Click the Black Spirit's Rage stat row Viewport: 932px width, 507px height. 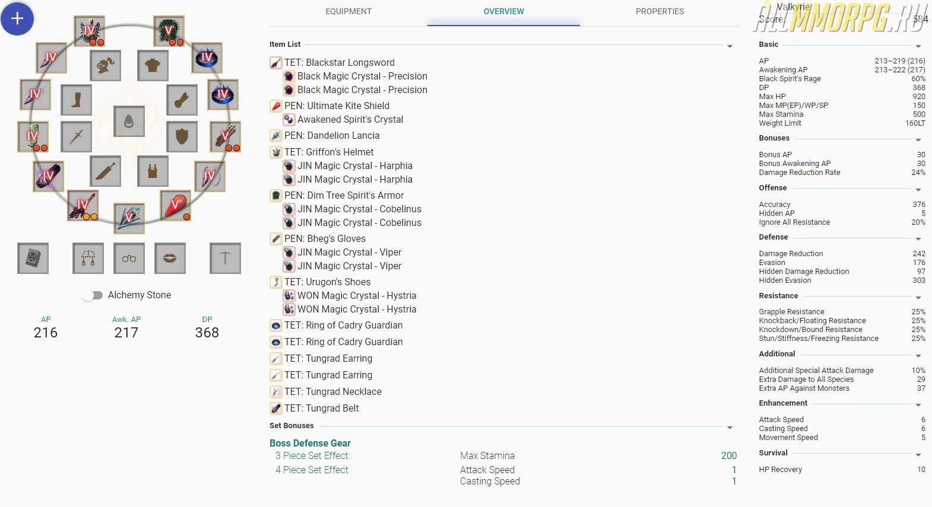[x=842, y=78]
